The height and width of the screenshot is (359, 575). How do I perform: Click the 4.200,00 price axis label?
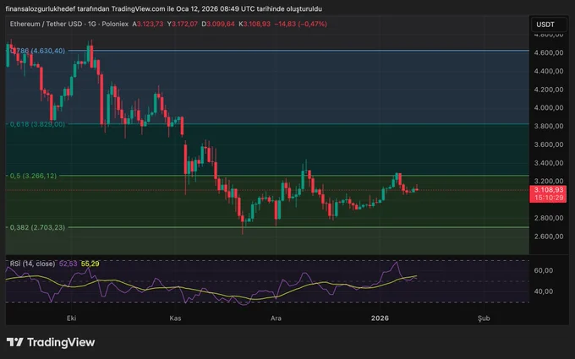click(x=549, y=90)
